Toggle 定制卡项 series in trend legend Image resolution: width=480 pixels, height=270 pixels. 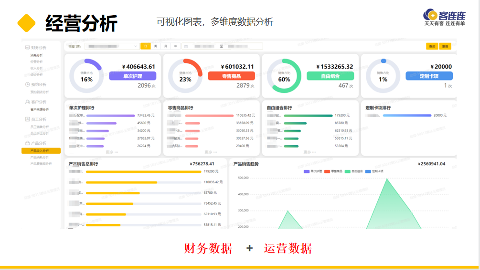[x=374, y=171]
